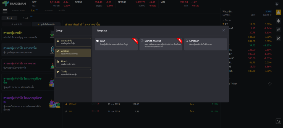Click the Symbol column header
This screenshot has width=283, height=128.
(226, 15)
